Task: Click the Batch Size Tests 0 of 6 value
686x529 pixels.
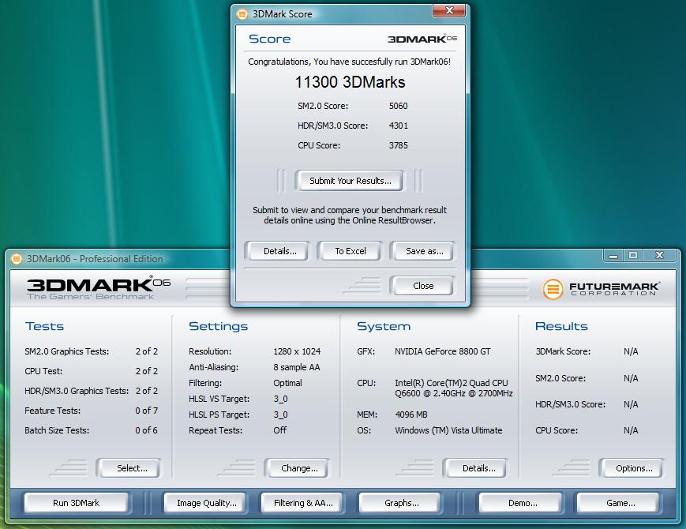Action: click(146, 430)
